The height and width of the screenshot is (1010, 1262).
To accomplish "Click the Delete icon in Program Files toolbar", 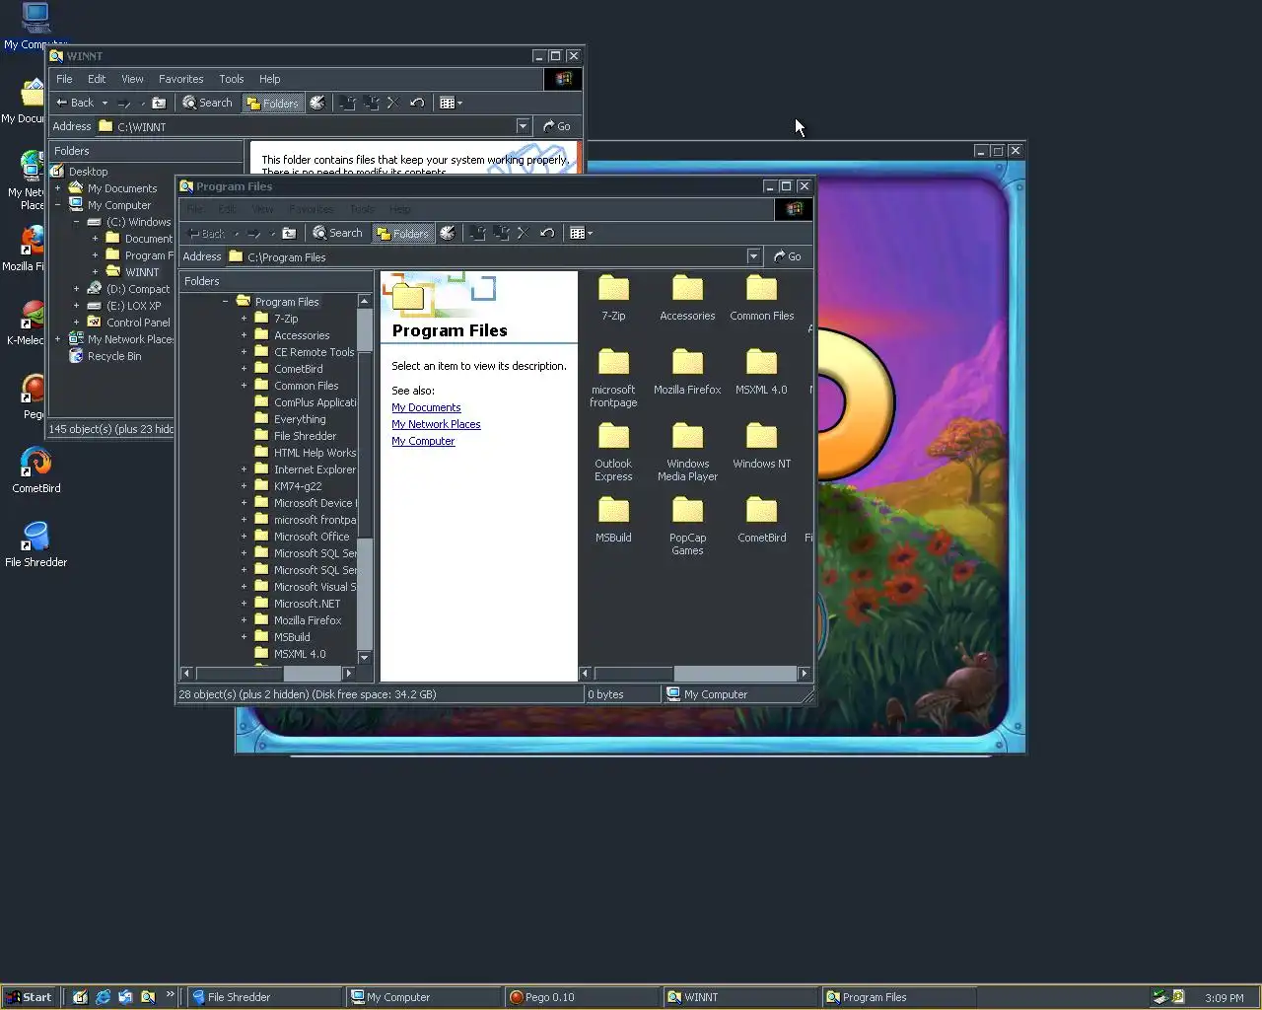I will pyautogui.click(x=524, y=233).
